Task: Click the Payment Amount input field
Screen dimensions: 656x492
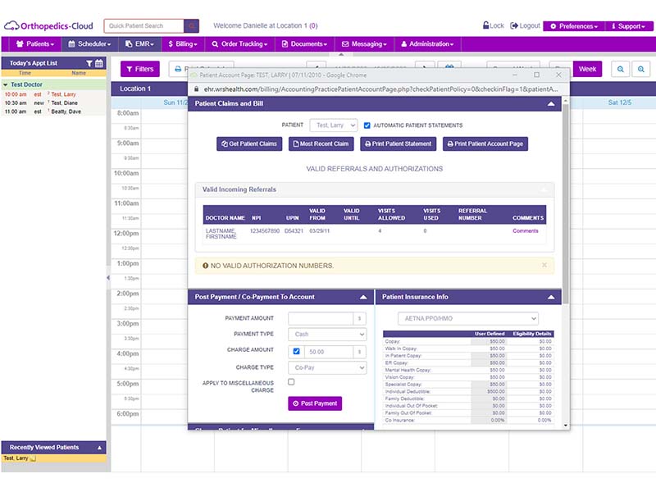Action: click(x=321, y=319)
